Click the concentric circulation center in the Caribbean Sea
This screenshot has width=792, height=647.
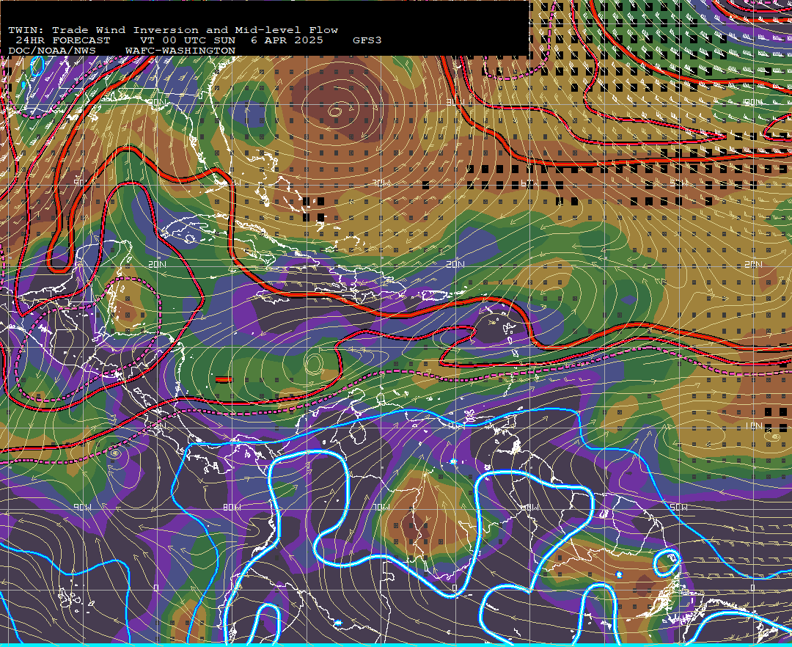(314, 364)
